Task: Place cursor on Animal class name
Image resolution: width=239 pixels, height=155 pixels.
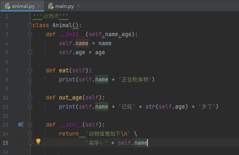Action: point(62,25)
